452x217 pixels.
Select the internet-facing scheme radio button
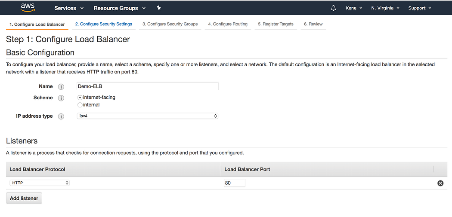click(x=80, y=98)
